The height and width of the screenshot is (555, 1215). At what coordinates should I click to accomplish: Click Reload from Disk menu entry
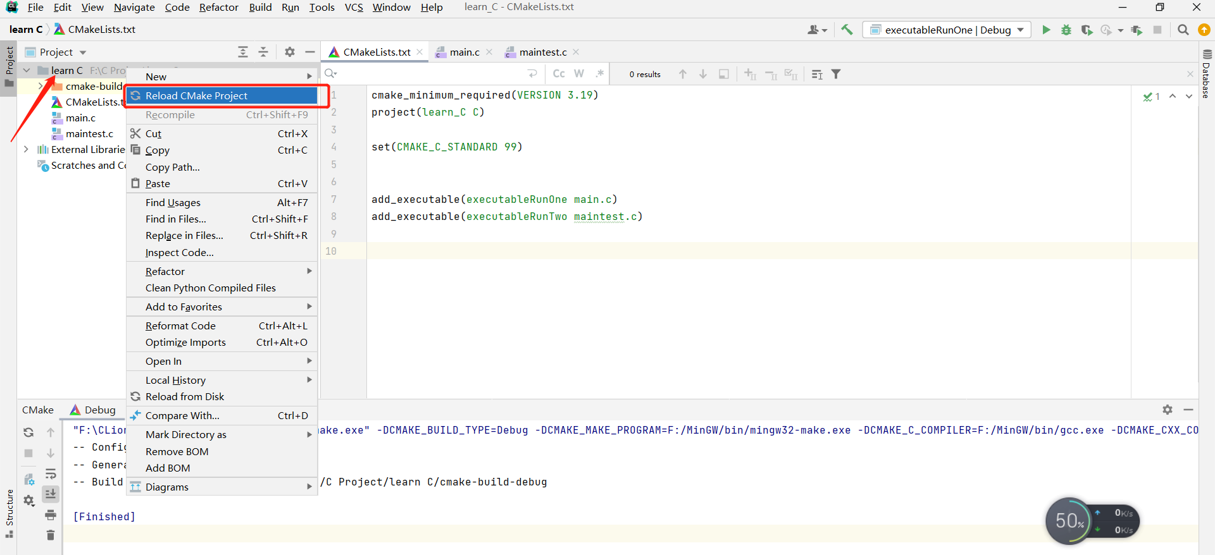point(221,396)
